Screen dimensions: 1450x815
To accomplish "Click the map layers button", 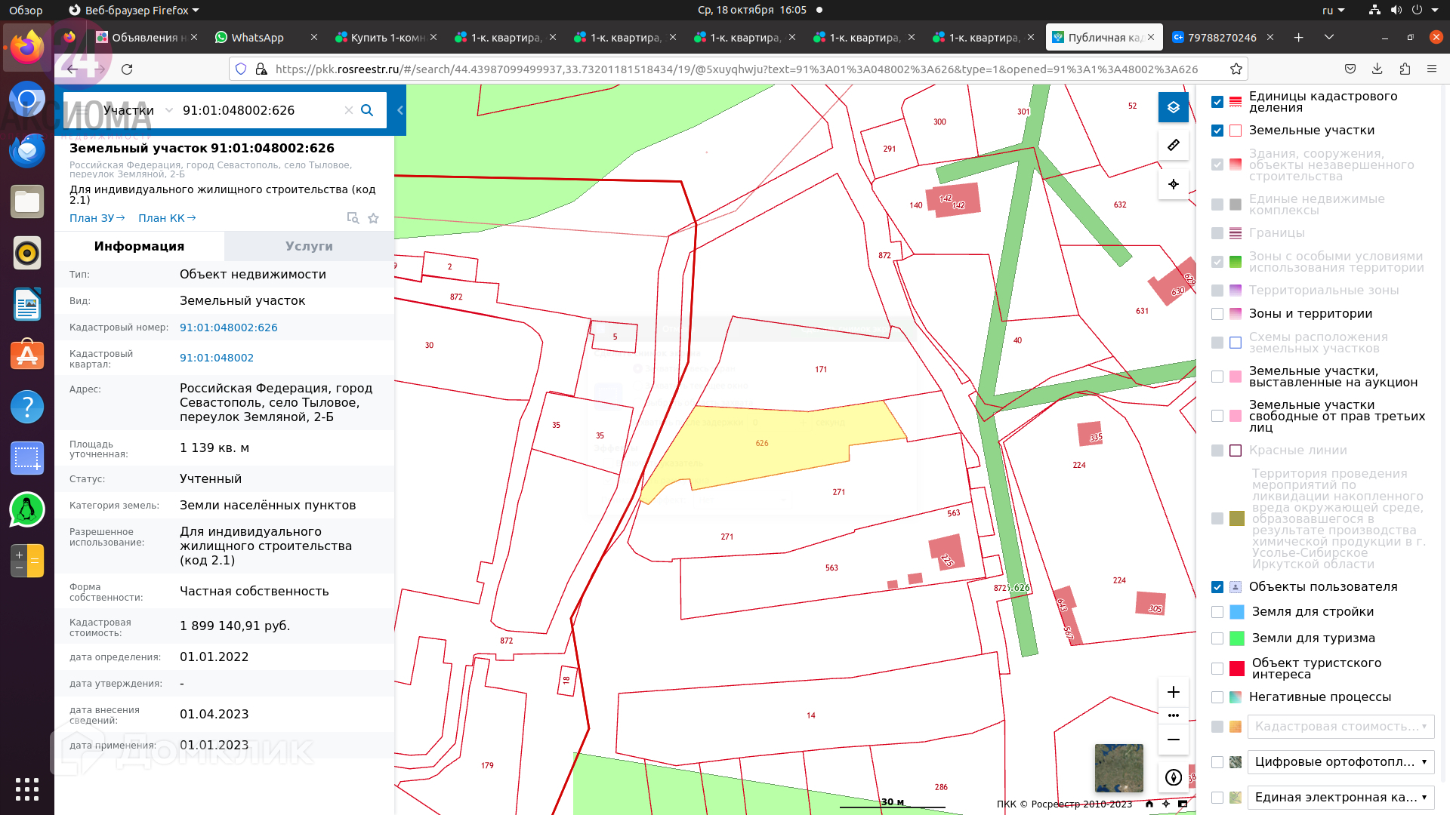I will 1173,107.
